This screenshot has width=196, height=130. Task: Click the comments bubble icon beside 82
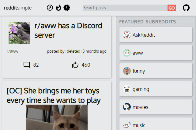27,65
